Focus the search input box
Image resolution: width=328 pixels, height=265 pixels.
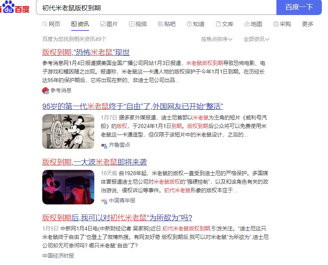(156, 8)
